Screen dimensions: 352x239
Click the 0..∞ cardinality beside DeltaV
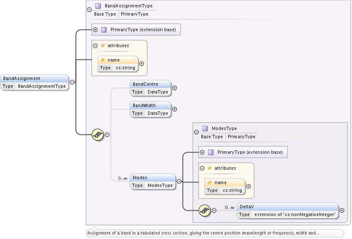pyautogui.click(x=229, y=208)
